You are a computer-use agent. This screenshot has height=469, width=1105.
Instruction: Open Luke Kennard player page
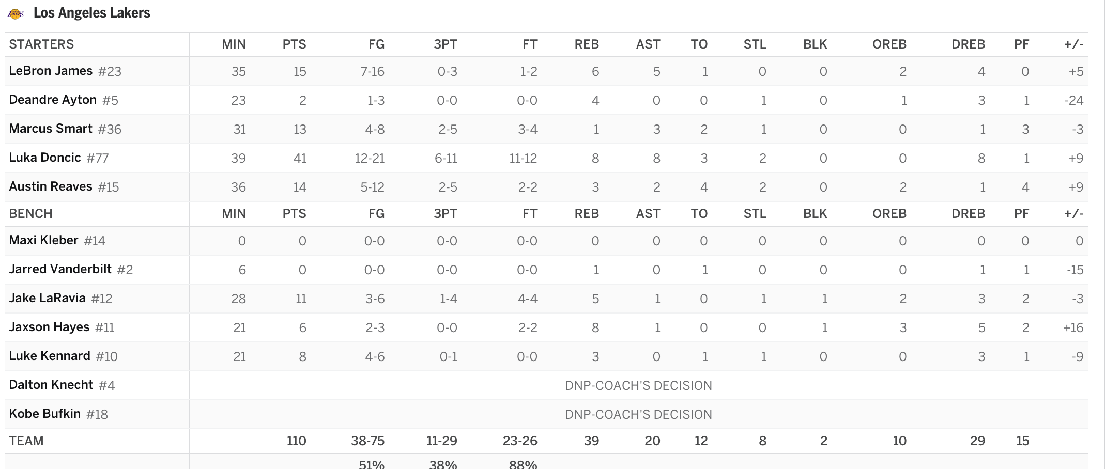[x=50, y=356]
